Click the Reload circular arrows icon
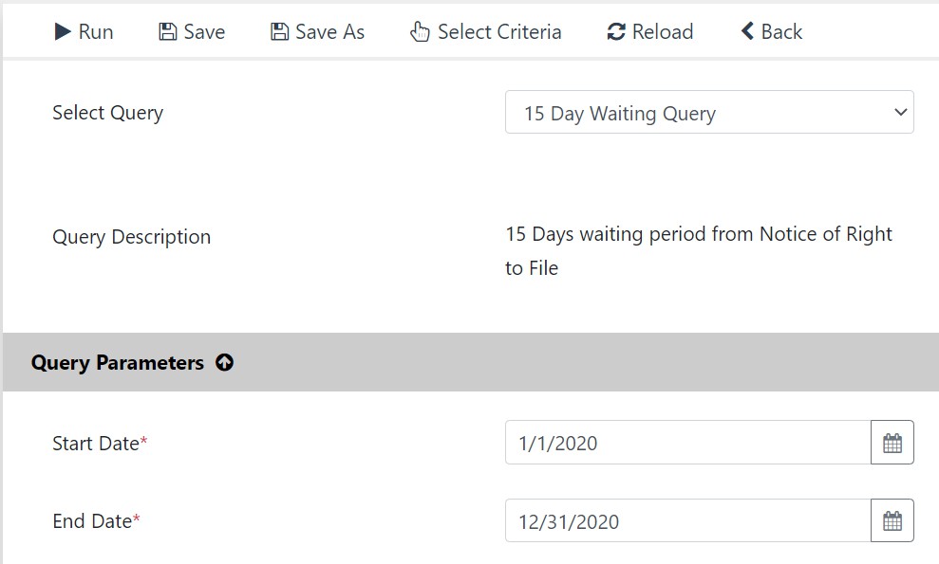Image resolution: width=939 pixels, height=564 pixels. [x=616, y=31]
